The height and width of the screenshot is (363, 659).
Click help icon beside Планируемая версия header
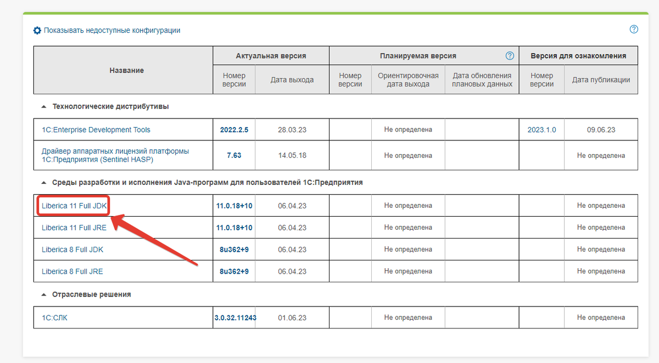pyautogui.click(x=510, y=56)
